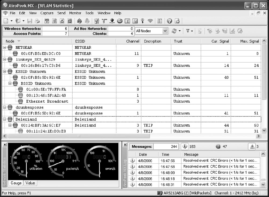Click the New capture document icon
Image resolution: width=269 pixels, height=197 pixels.
point(6,21)
